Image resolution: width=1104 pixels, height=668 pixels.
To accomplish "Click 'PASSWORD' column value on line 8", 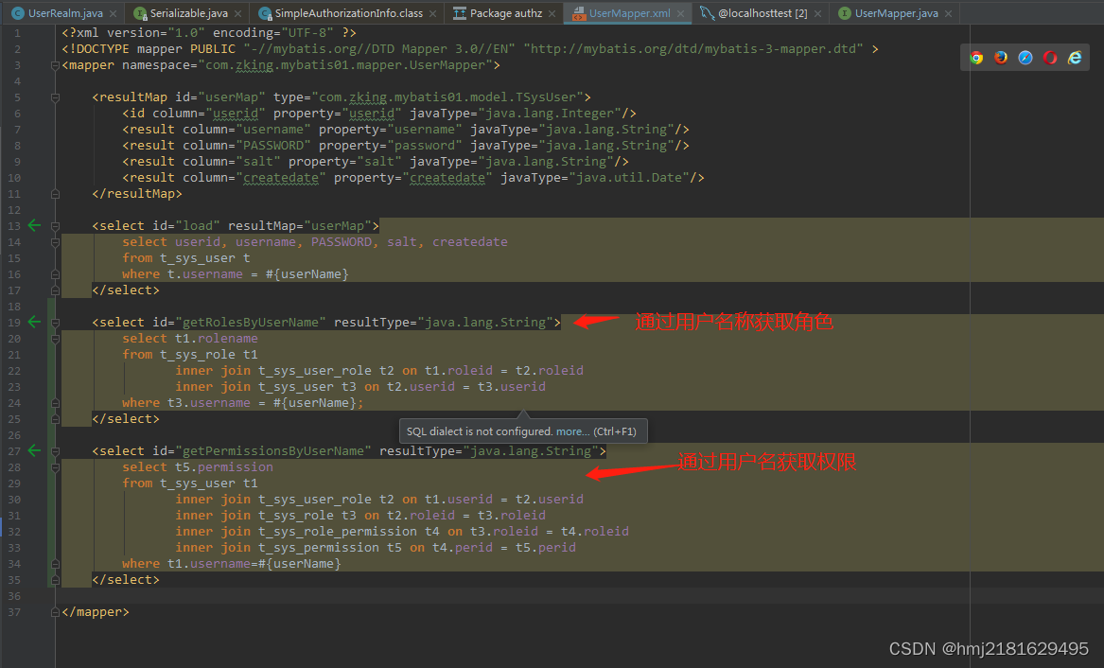I will pyautogui.click(x=273, y=146).
